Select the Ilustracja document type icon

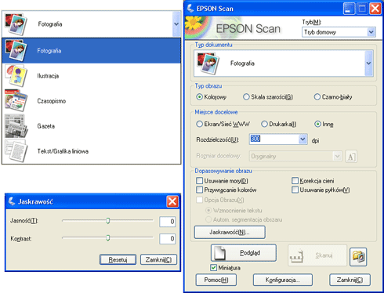point(16,76)
